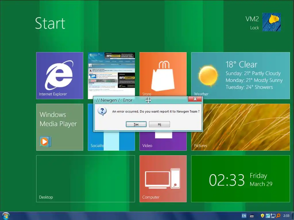Screen dimensions: 294x220
Task: Click 'Monday: 21° Mostly Sunny' forecast line
Action: click(254, 80)
